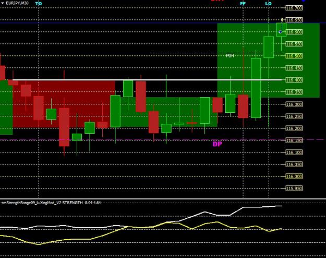Click the 116.700 price label
This screenshot has height=258, width=326.
pos(294,8)
